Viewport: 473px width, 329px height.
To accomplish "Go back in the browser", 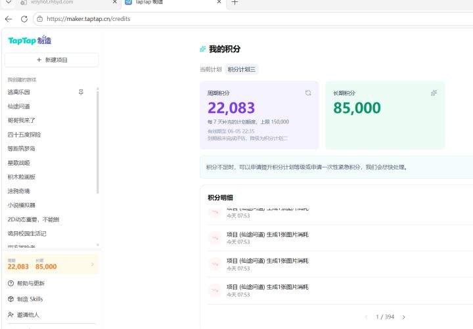I will pos(9,19).
